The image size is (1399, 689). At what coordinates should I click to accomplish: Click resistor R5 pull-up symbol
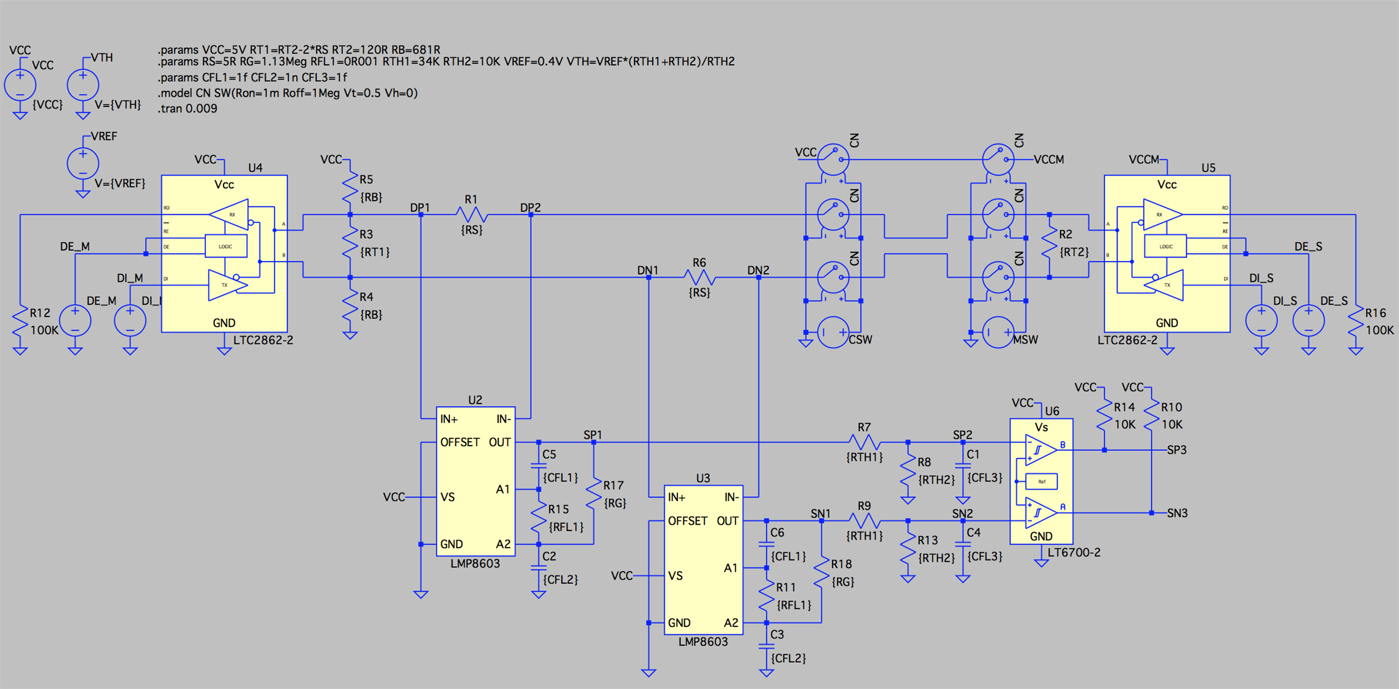(350, 188)
